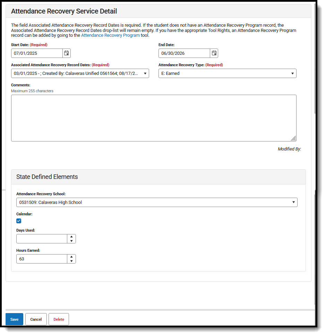Save the attendance recovery service record
The image size is (326, 336).
pyautogui.click(x=14, y=319)
